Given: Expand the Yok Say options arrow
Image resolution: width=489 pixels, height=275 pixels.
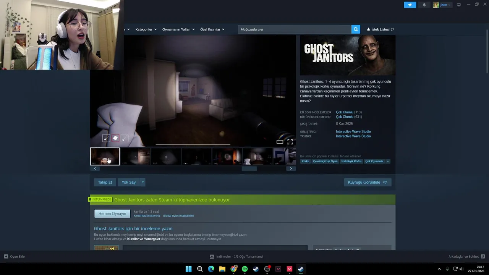Looking at the screenshot, I should (x=143, y=182).
